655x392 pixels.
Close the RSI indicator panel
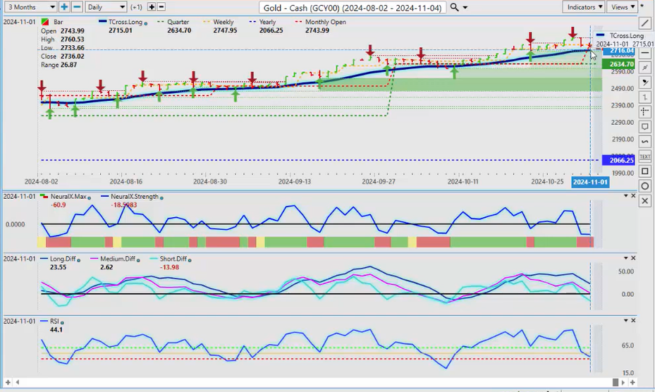coord(633,321)
